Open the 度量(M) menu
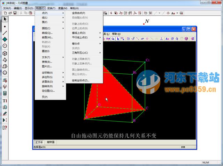 tap(63, 8)
